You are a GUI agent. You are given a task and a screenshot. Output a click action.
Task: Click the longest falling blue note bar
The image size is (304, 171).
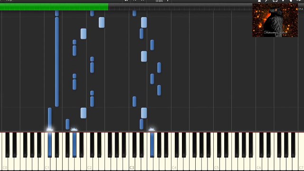(57, 62)
